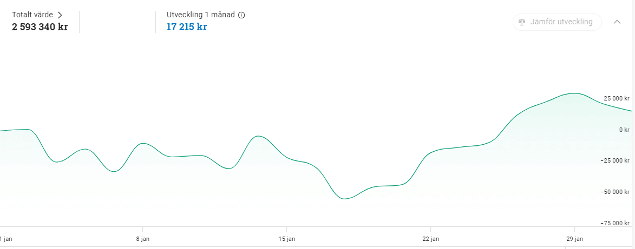Click the 17 215 kr development amount
635x249 pixels.
187,28
